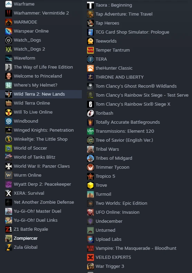Screen dimensions: 192x273
Task: Click the Warframe game icon
Action: (9, 4)
